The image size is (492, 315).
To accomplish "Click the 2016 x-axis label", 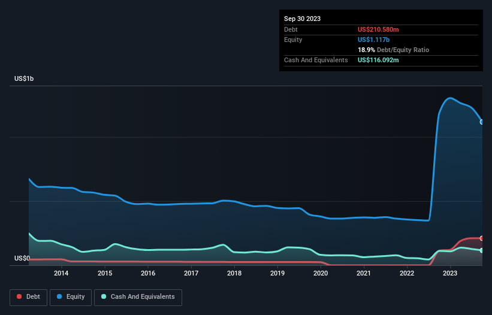I will click(x=148, y=273).
